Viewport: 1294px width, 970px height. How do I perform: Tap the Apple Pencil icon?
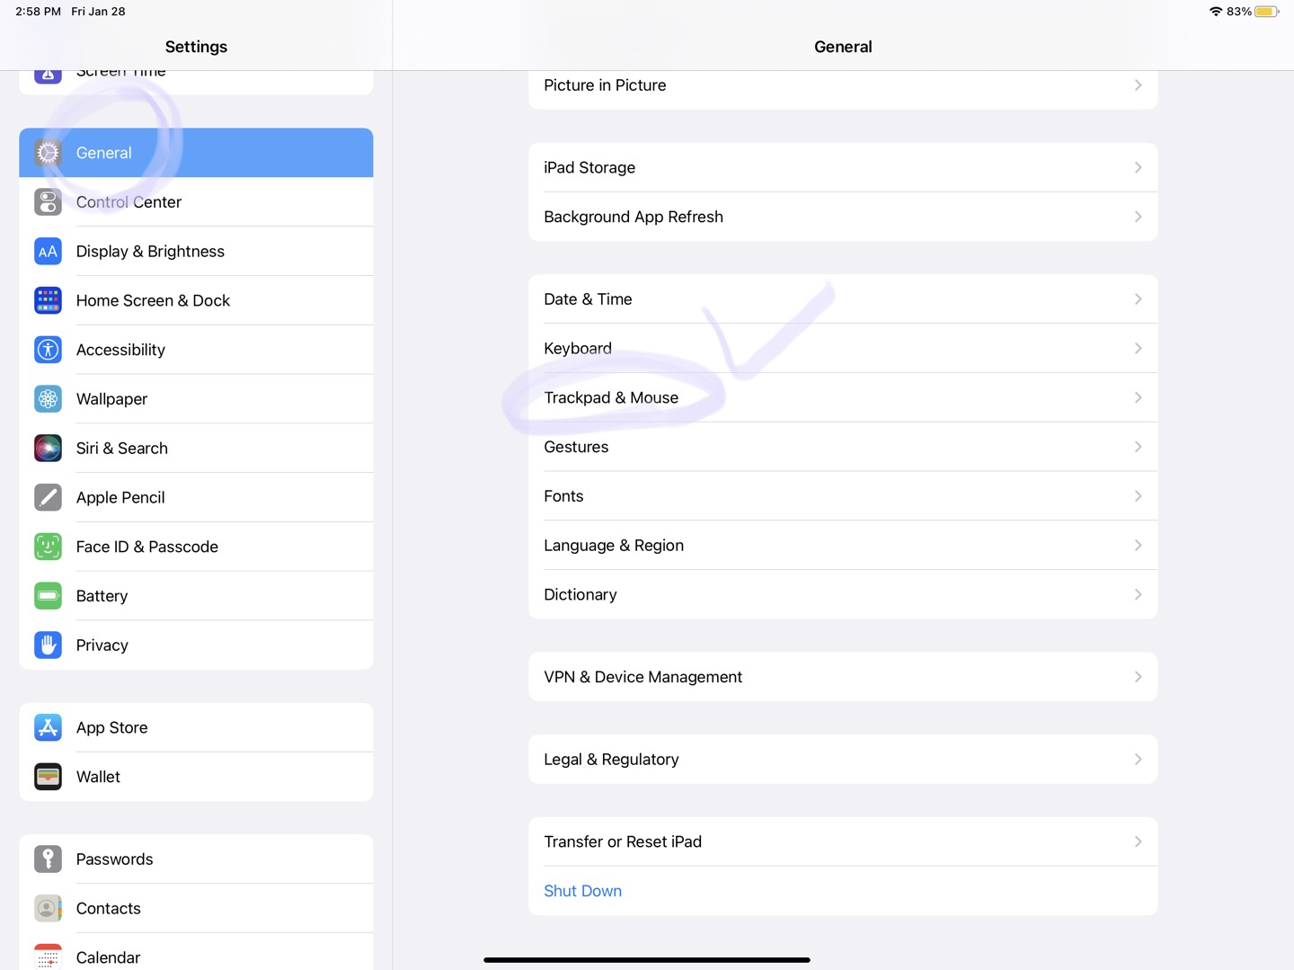48,497
